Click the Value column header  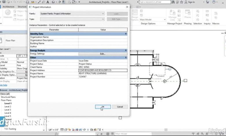[103, 30]
